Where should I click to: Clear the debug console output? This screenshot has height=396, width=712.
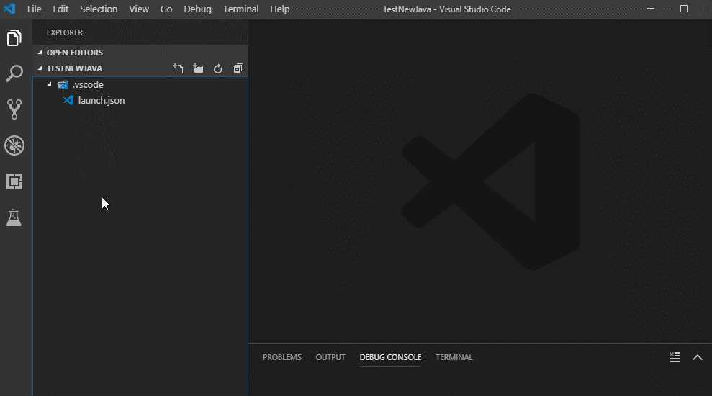675,357
